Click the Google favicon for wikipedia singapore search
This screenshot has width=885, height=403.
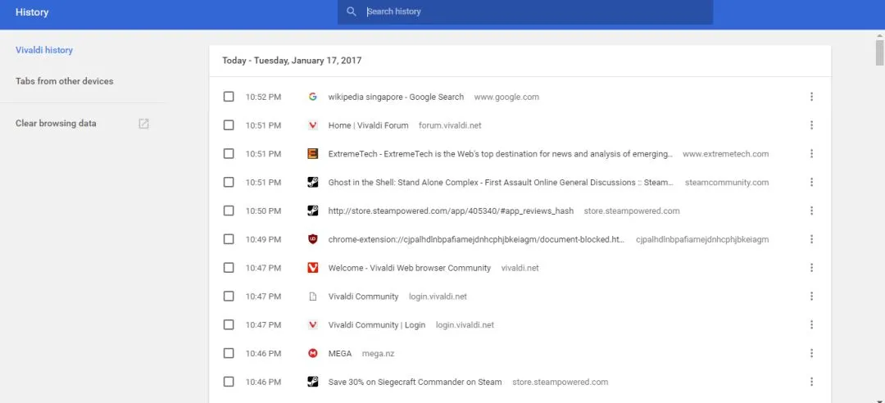click(x=313, y=97)
